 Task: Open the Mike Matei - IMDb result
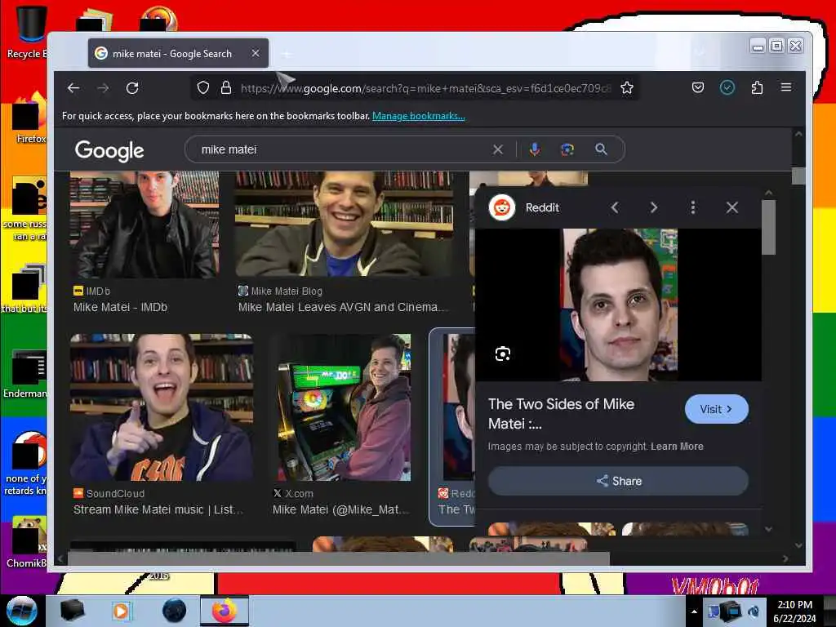point(121,307)
